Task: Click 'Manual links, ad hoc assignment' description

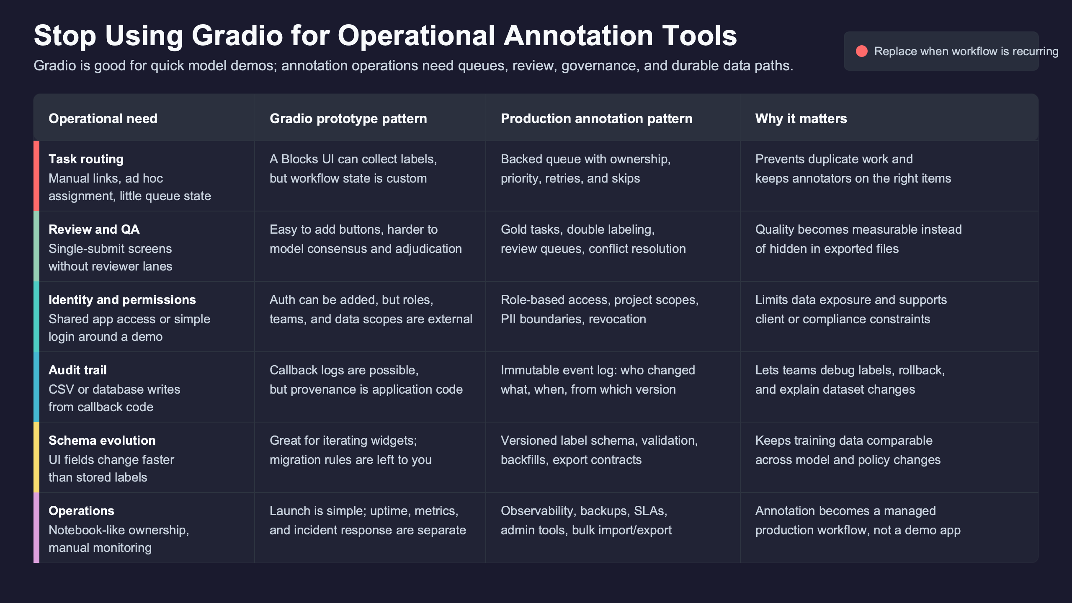Action: [x=130, y=187]
